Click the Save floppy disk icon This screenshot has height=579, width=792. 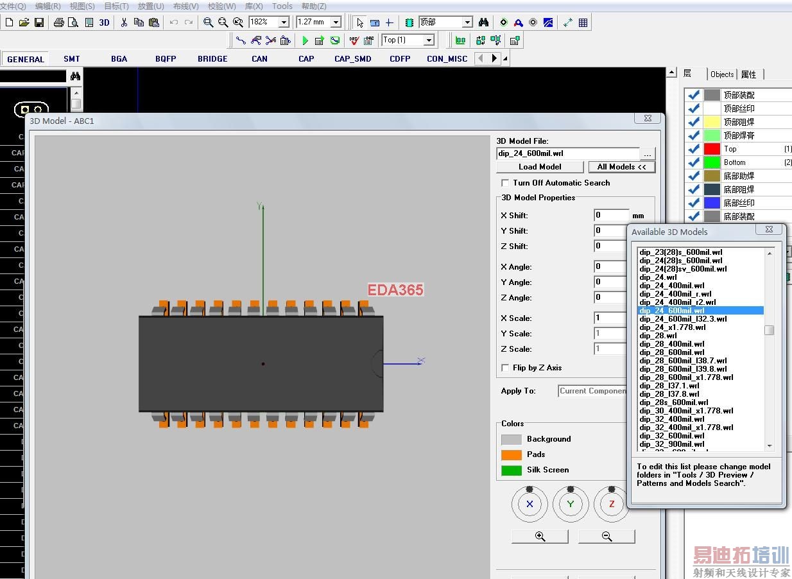[x=39, y=22]
